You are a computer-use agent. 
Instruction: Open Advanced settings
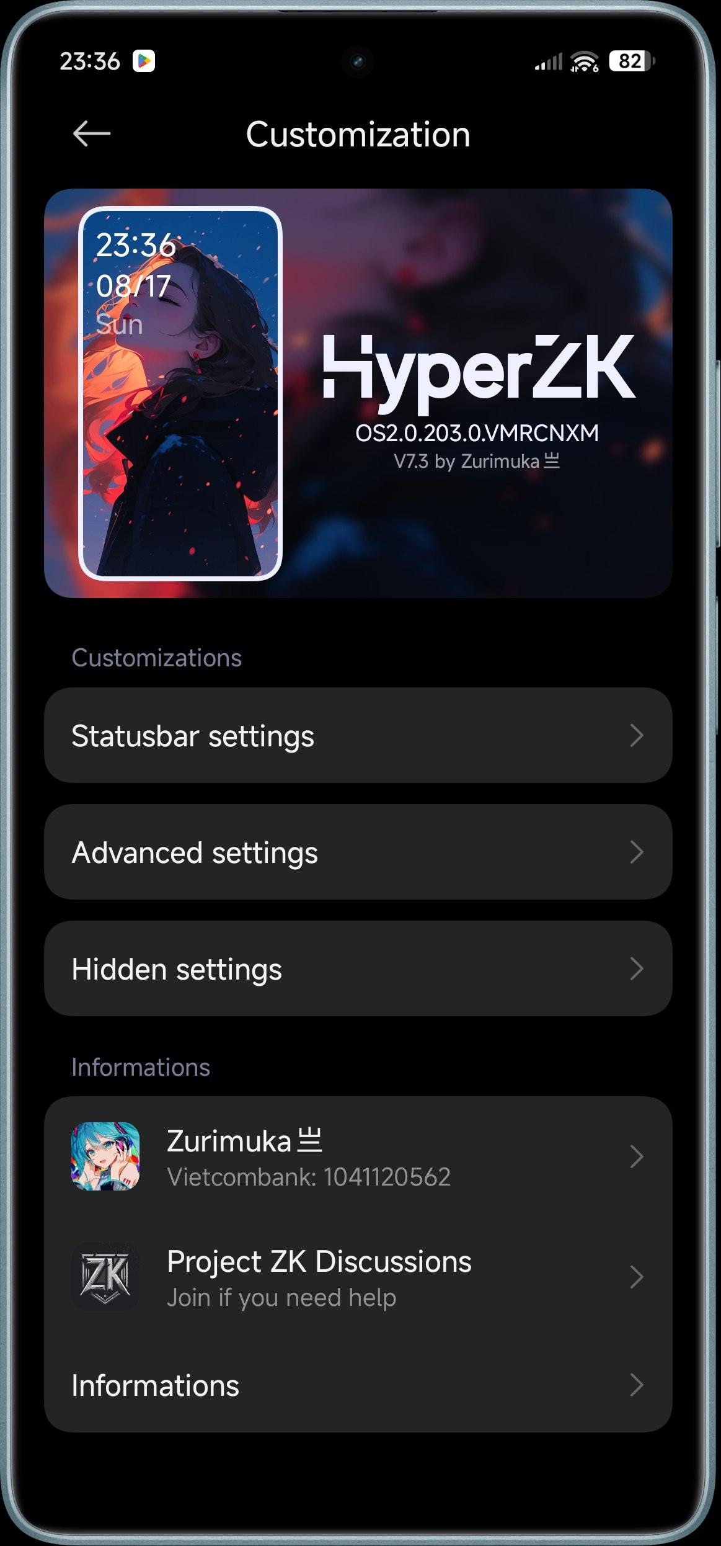click(x=358, y=852)
